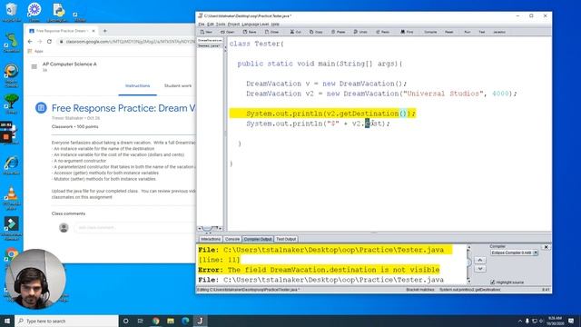
Task: Go to previous compiler error arrow
Action: pyautogui.click(x=480, y=261)
